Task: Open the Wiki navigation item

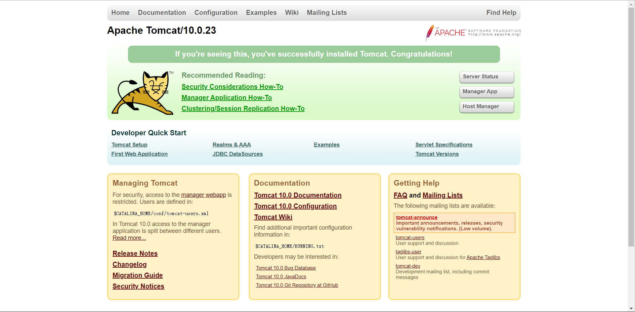Action: coord(292,13)
